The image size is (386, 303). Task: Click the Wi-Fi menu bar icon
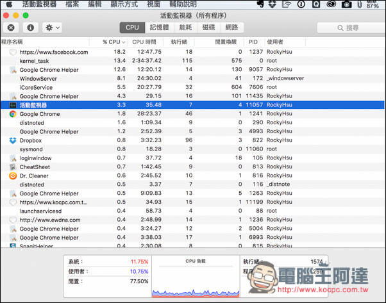(x=287, y=4)
